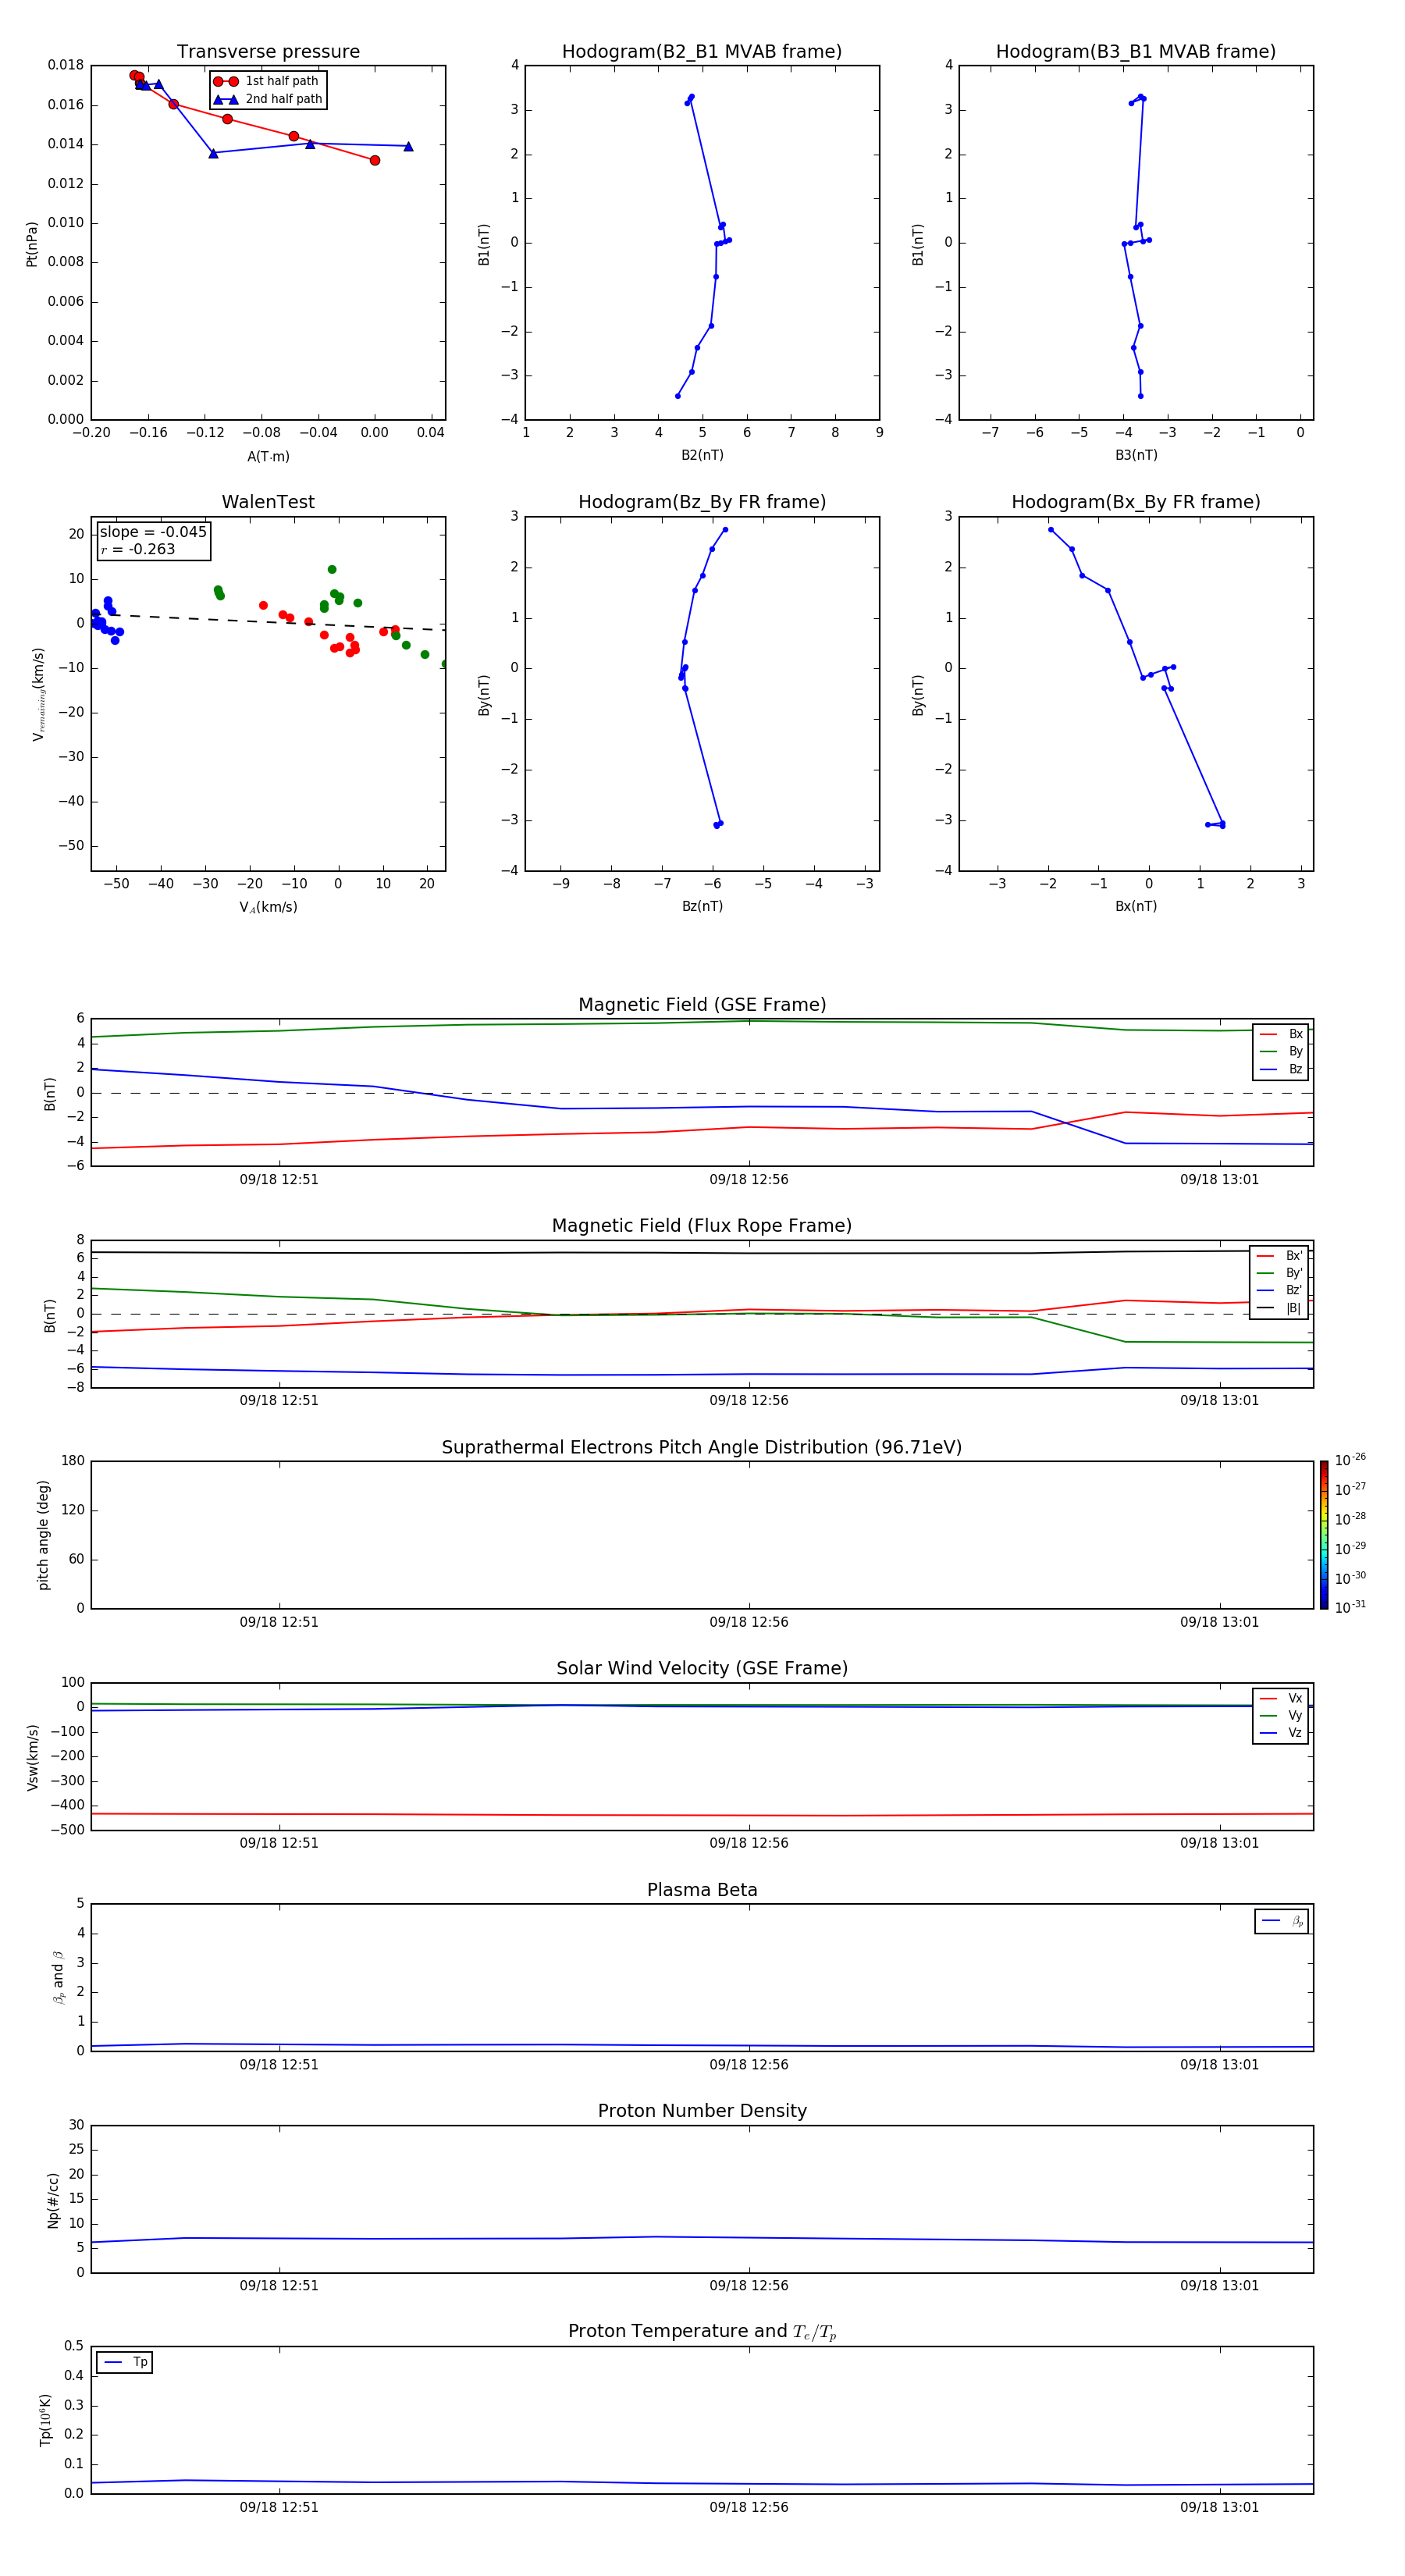Click the 'Plasma Beta' plot title

[702, 1890]
